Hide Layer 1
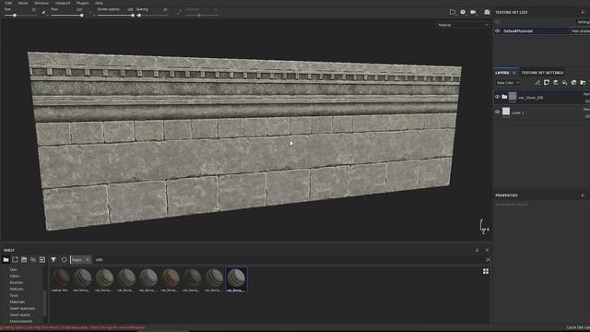Viewport: 590px width, 332px height. (x=498, y=112)
